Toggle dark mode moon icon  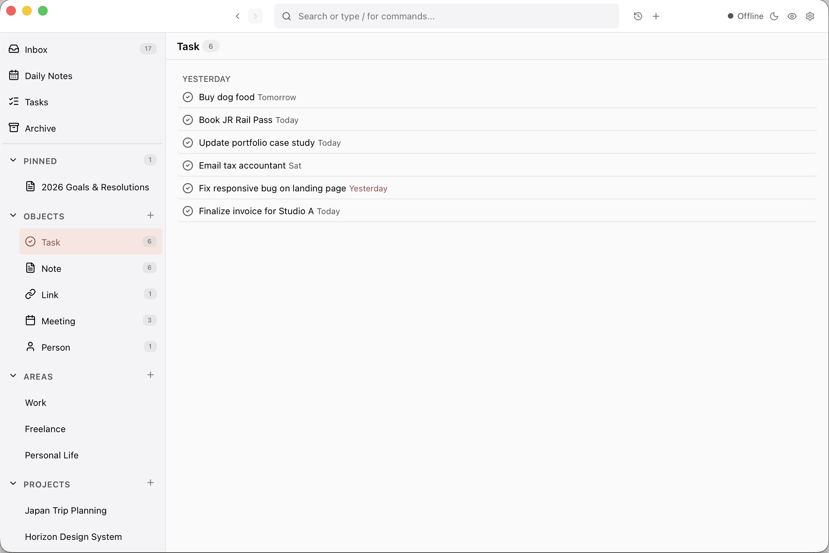click(x=774, y=16)
